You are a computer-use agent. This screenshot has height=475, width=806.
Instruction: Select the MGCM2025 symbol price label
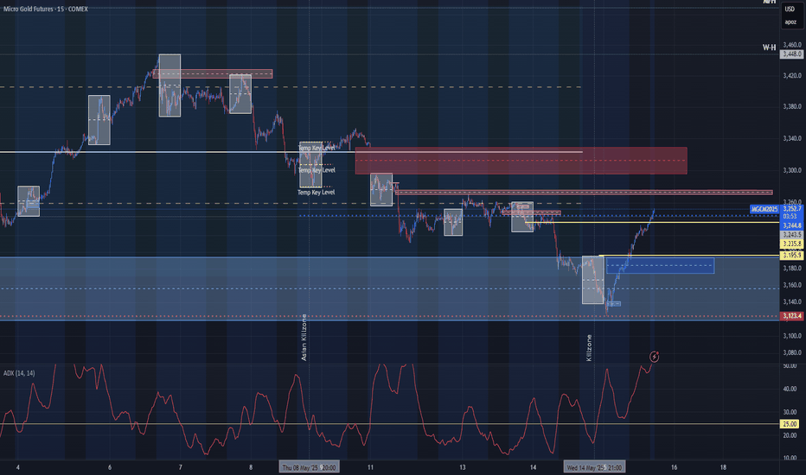click(764, 209)
